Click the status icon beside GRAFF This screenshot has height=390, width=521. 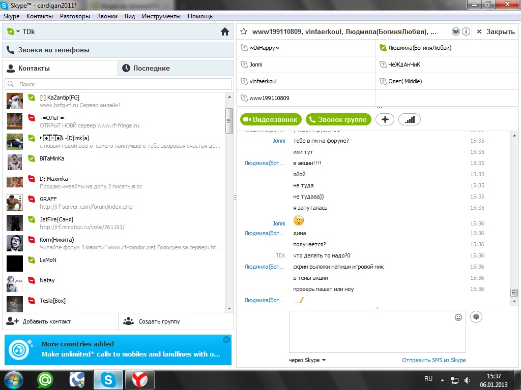click(32, 199)
